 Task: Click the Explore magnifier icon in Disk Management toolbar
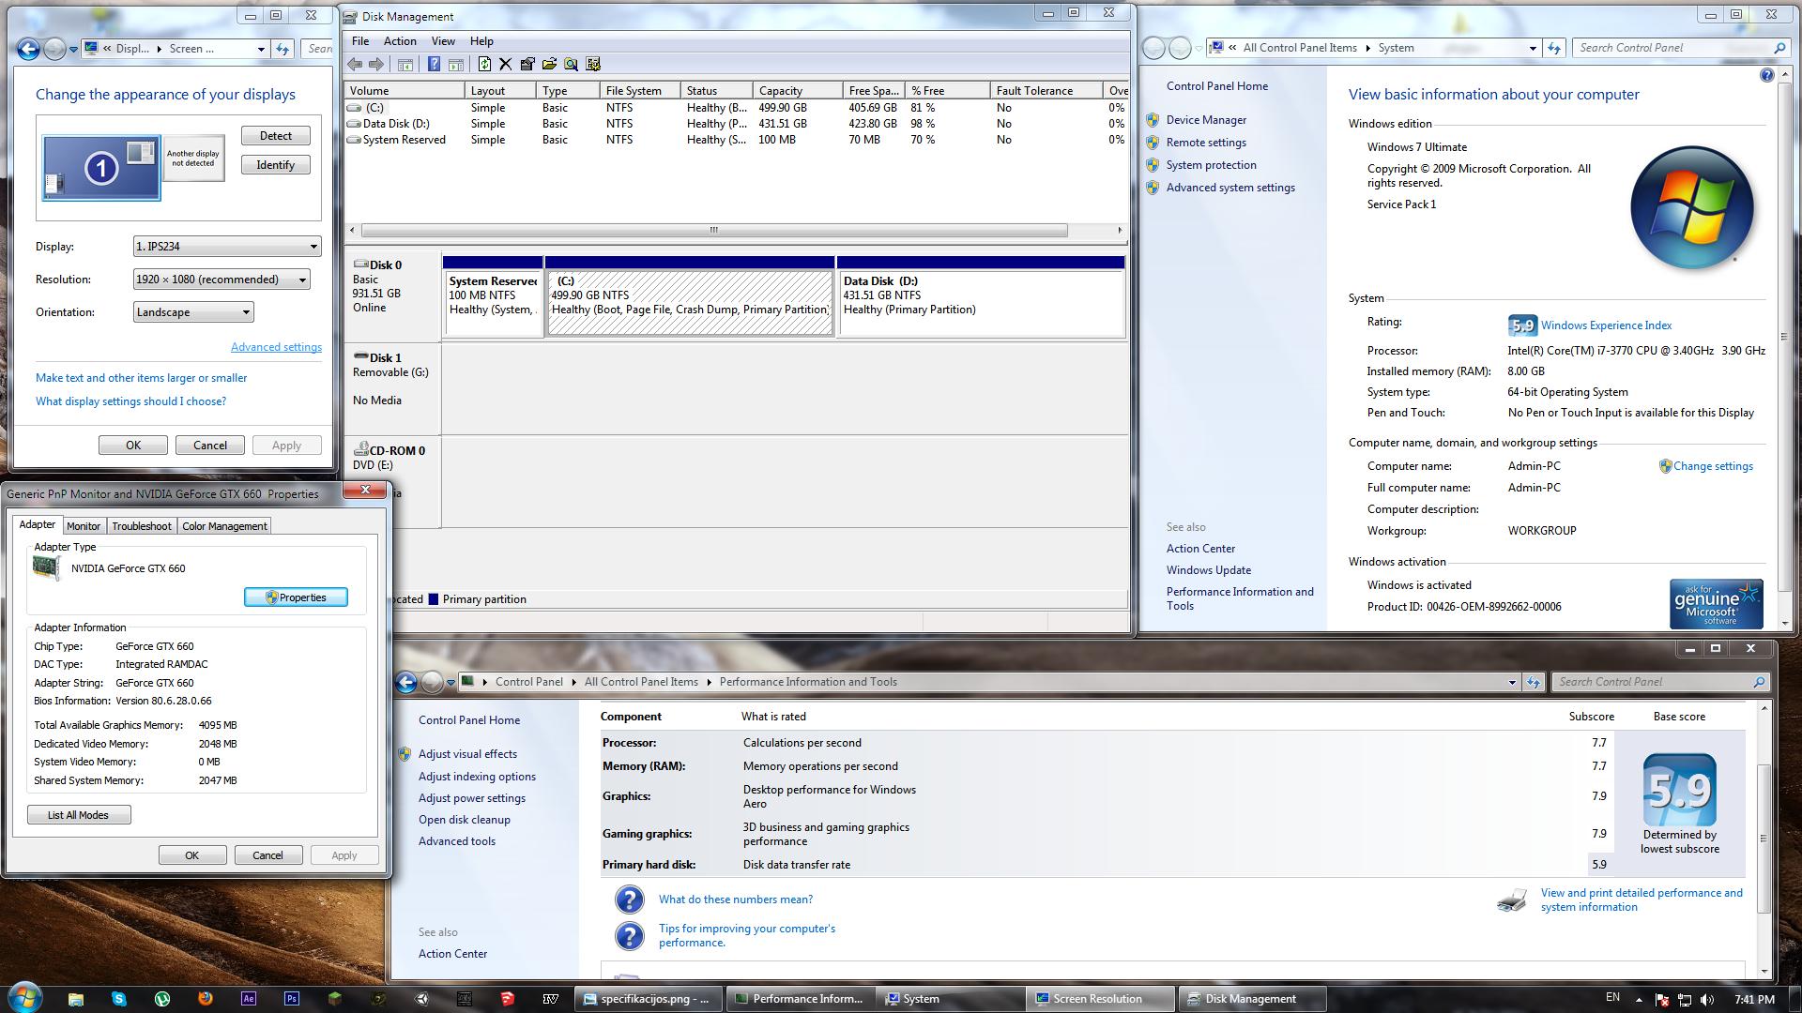coord(571,65)
